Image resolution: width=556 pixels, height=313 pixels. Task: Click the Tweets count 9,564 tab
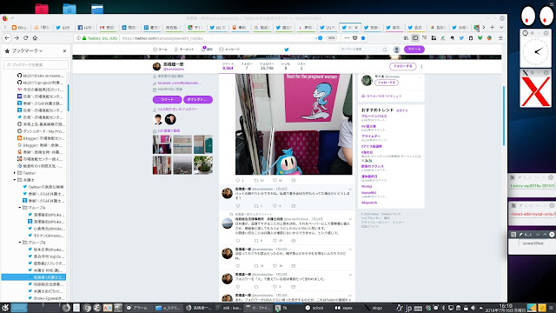click(228, 66)
